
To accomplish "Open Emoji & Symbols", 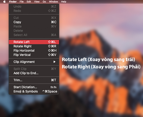I will [x=34, y=91].
